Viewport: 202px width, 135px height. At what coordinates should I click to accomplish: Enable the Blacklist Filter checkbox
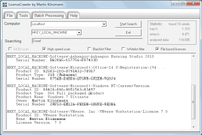pyautogui.click(x=89, y=49)
